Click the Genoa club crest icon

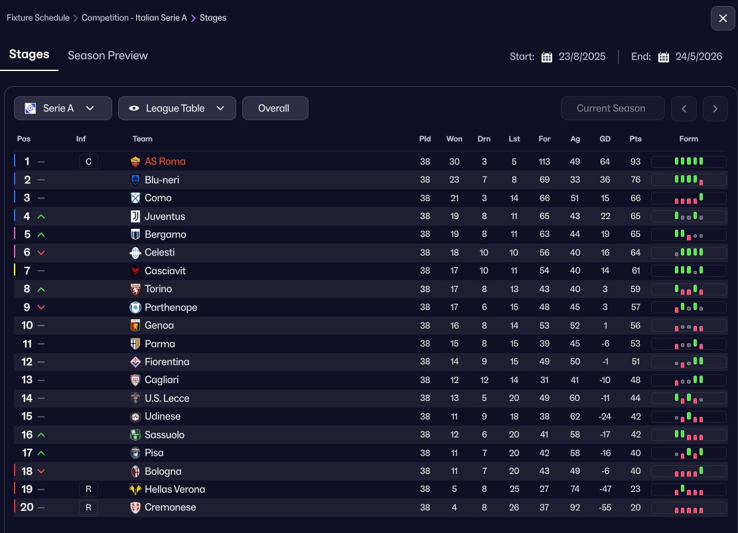[135, 325]
